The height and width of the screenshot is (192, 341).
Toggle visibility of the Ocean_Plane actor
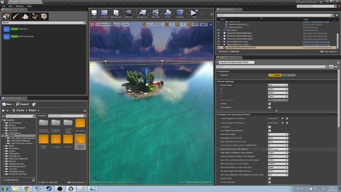(218, 30)
